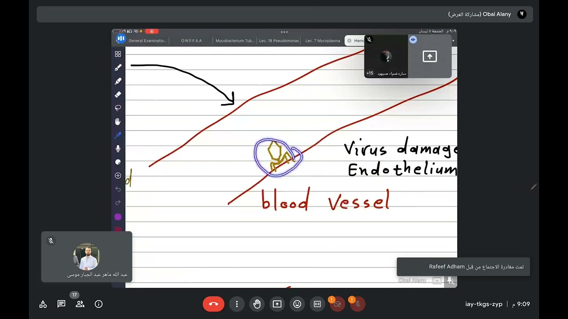
Task: Open the page grid view icon
Action: 118,54
